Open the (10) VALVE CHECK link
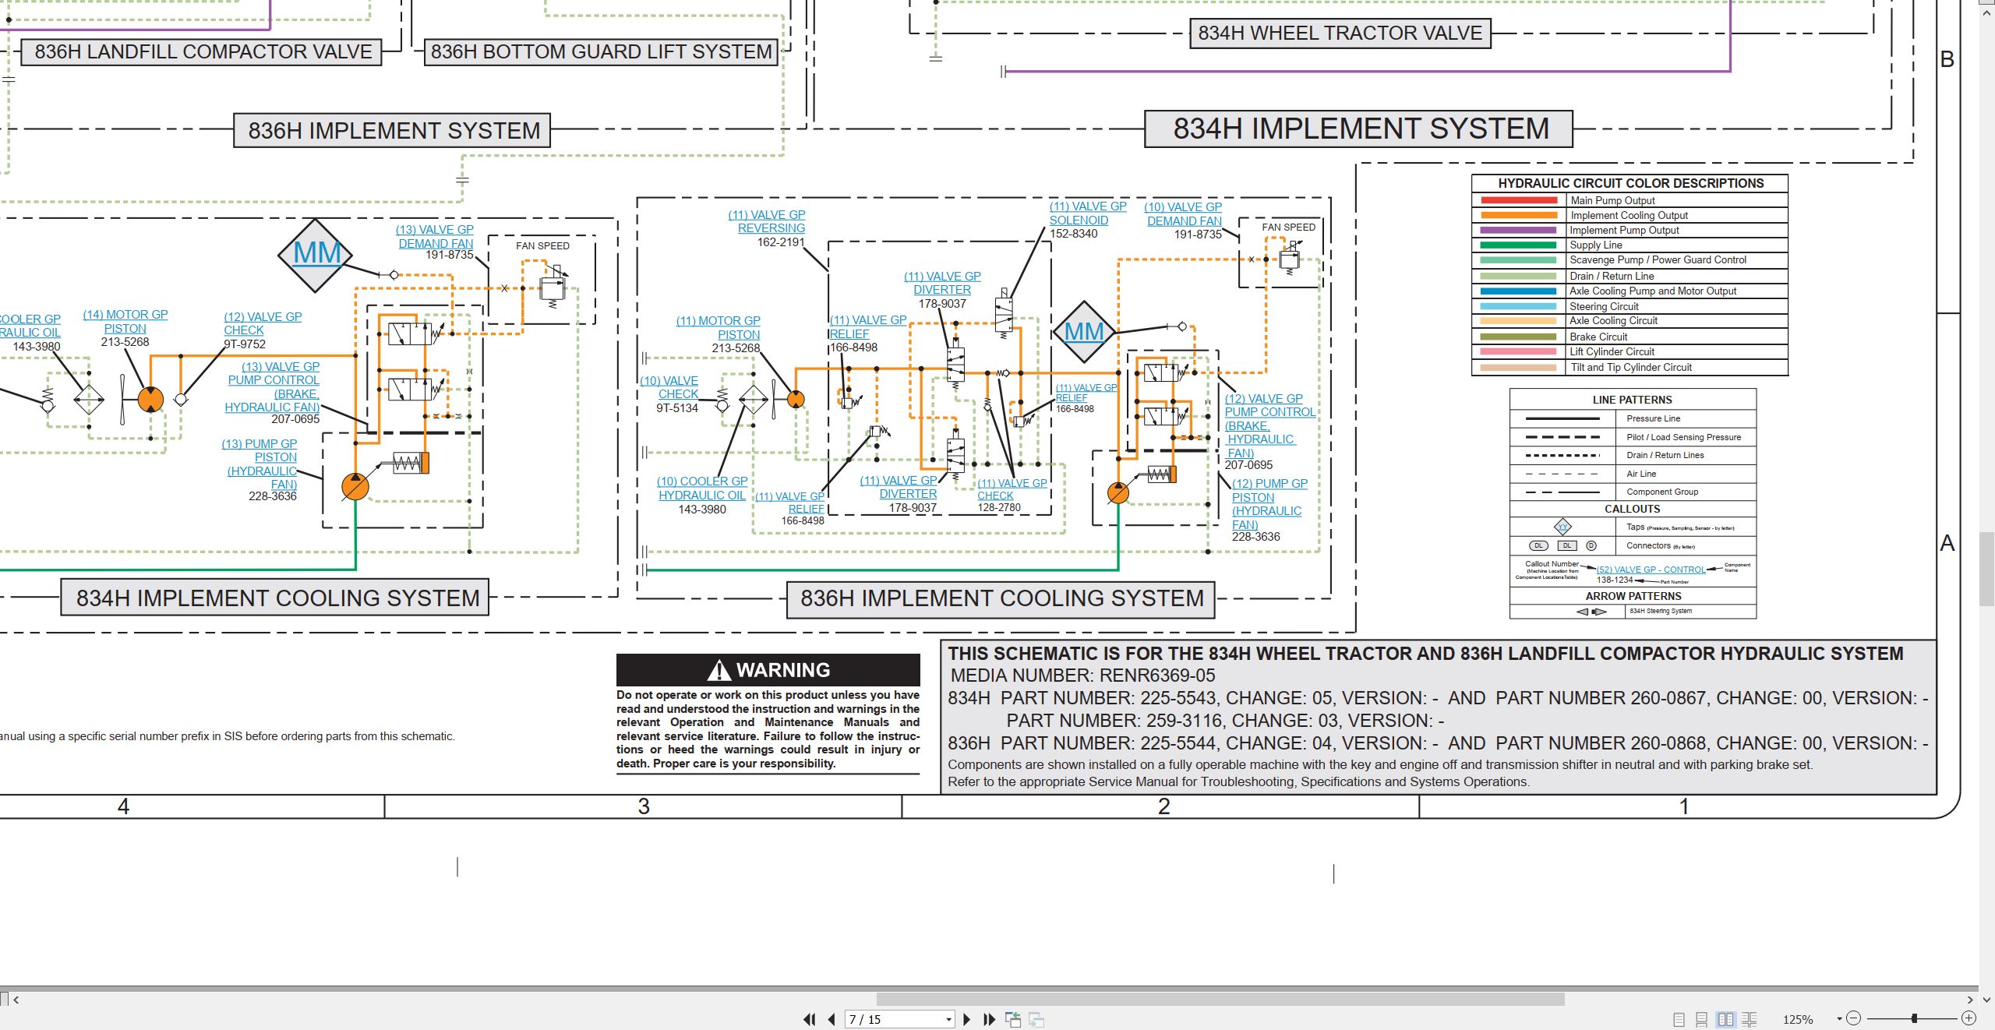Screen dimensions: 1995x1030 coord(669,387)
